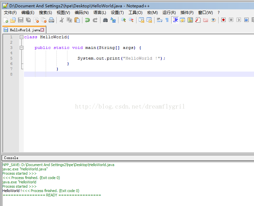Open the 宏(M) menu
Image resolution: width=254 pixels, height=206 pixels.
(153, 13)
